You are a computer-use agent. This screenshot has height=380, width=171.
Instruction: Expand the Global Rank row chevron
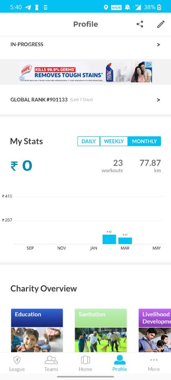pos(159,100)
